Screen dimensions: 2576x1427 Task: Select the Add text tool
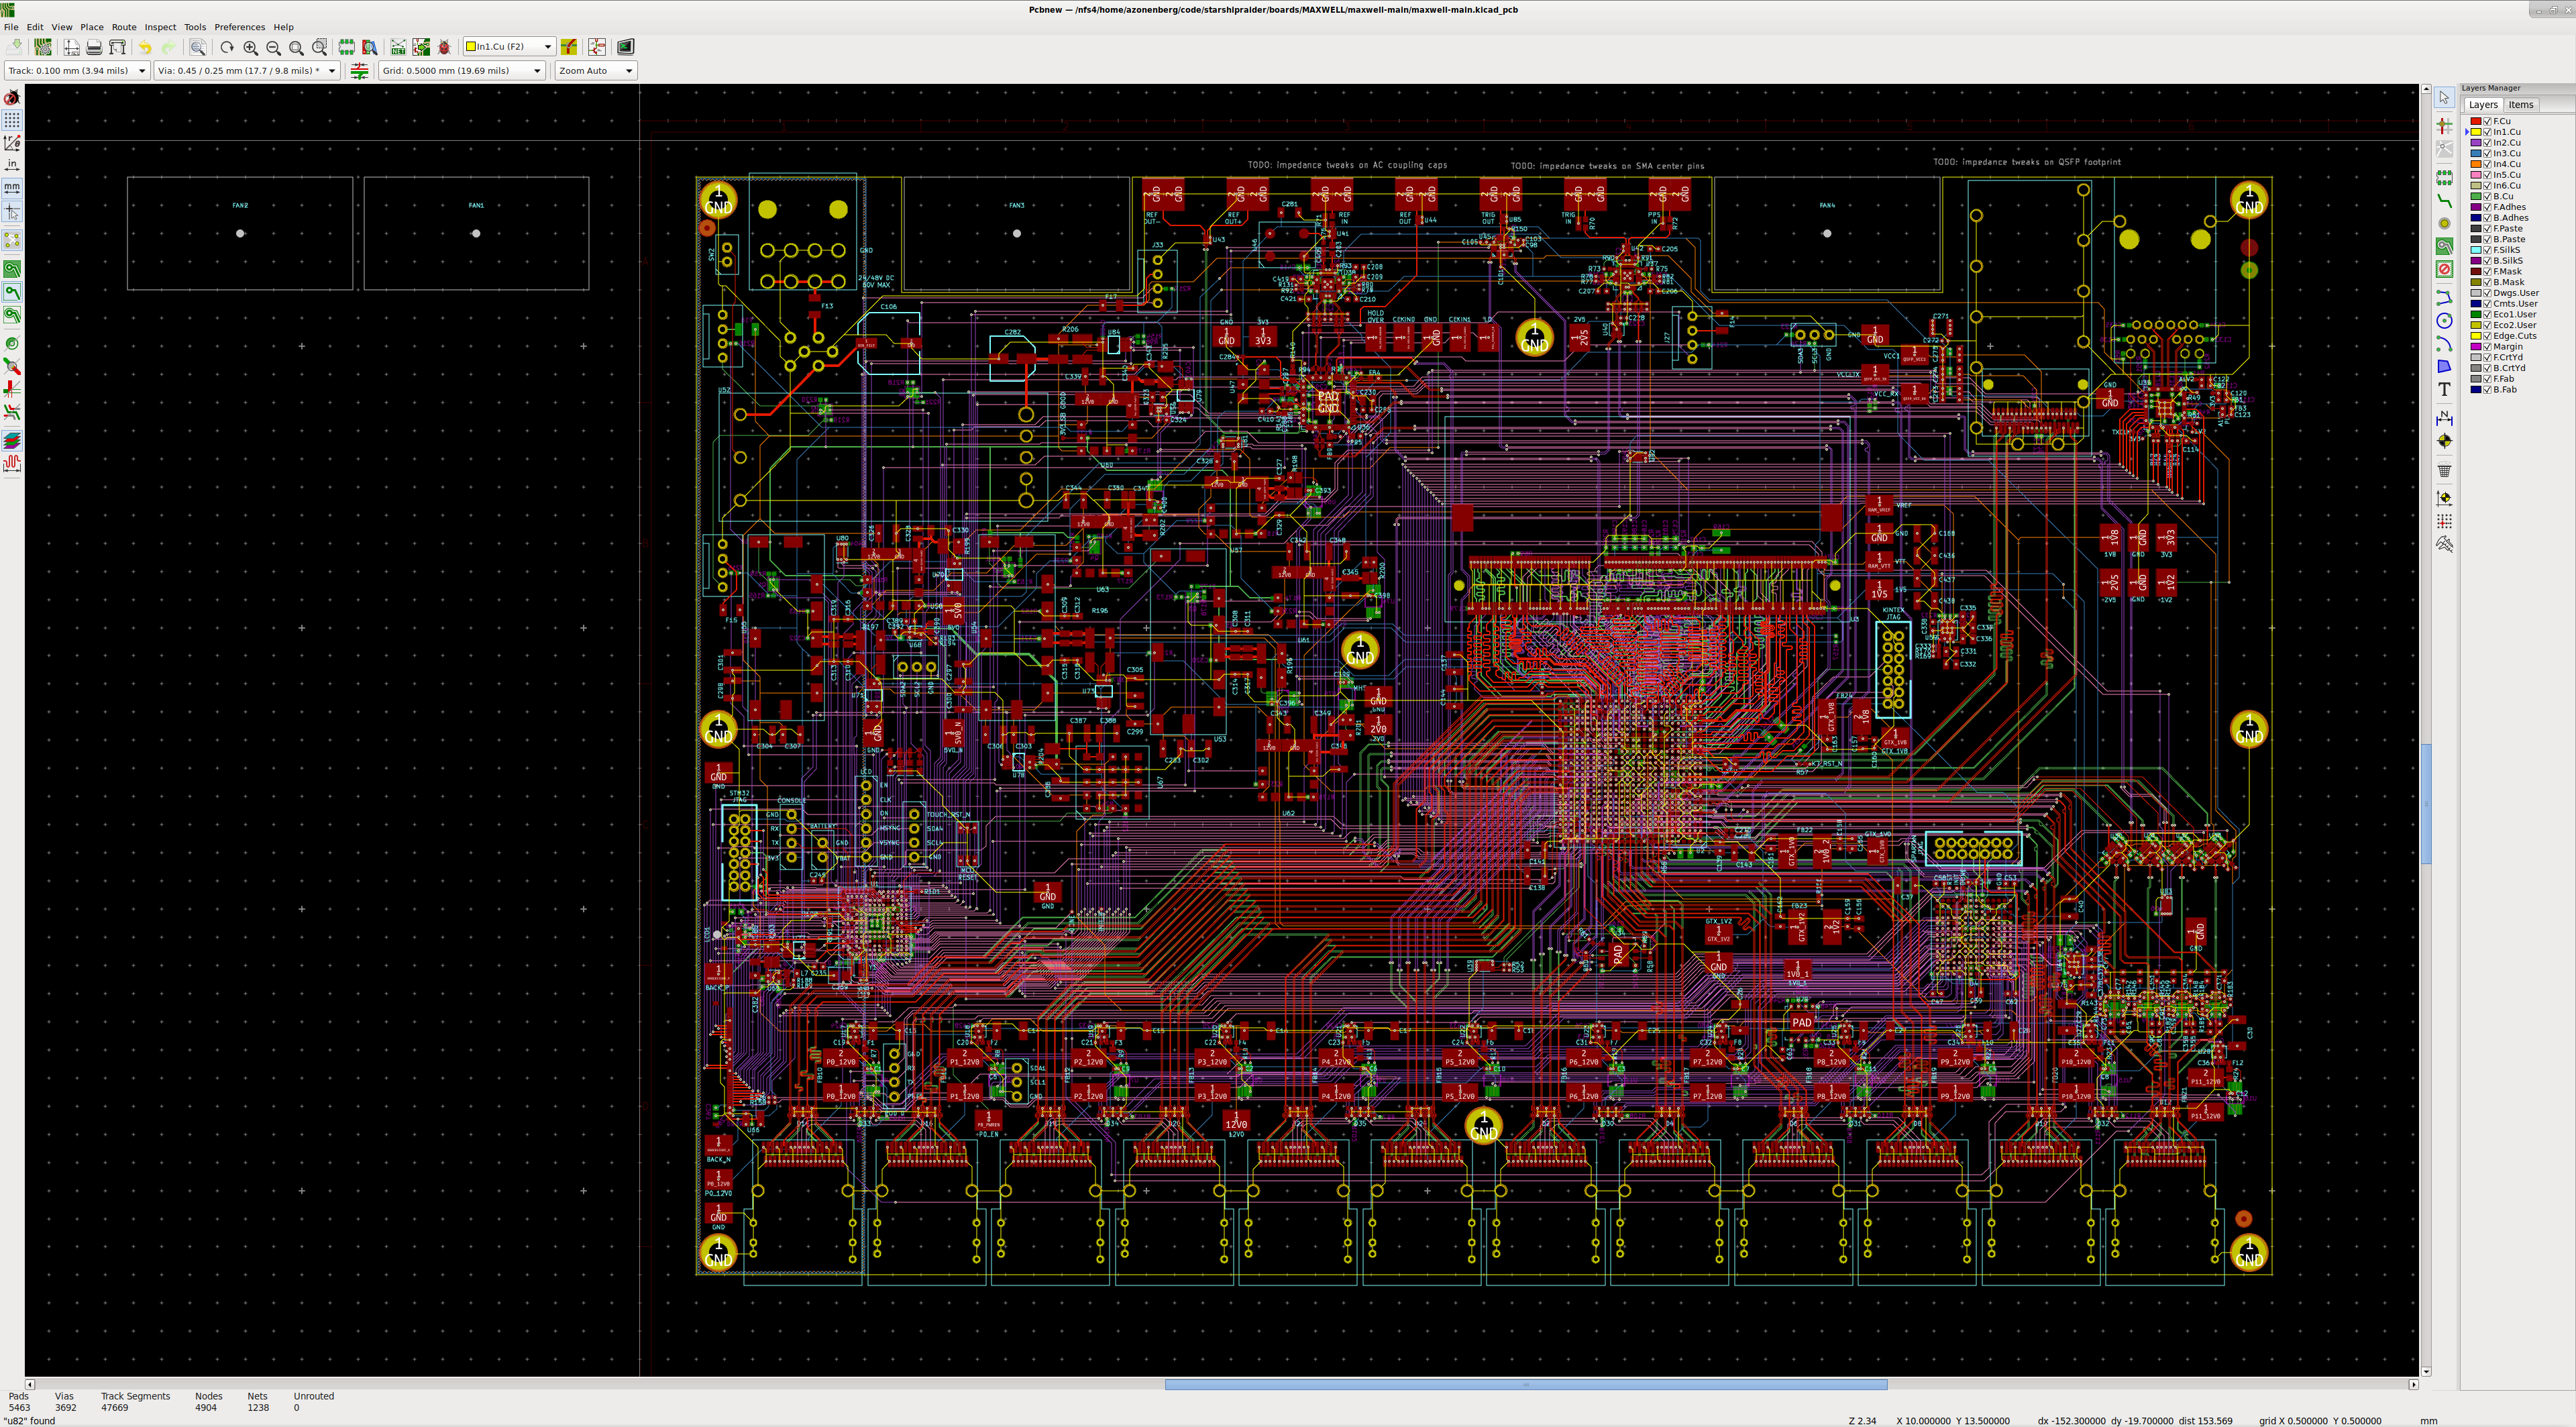[2444, 389]
